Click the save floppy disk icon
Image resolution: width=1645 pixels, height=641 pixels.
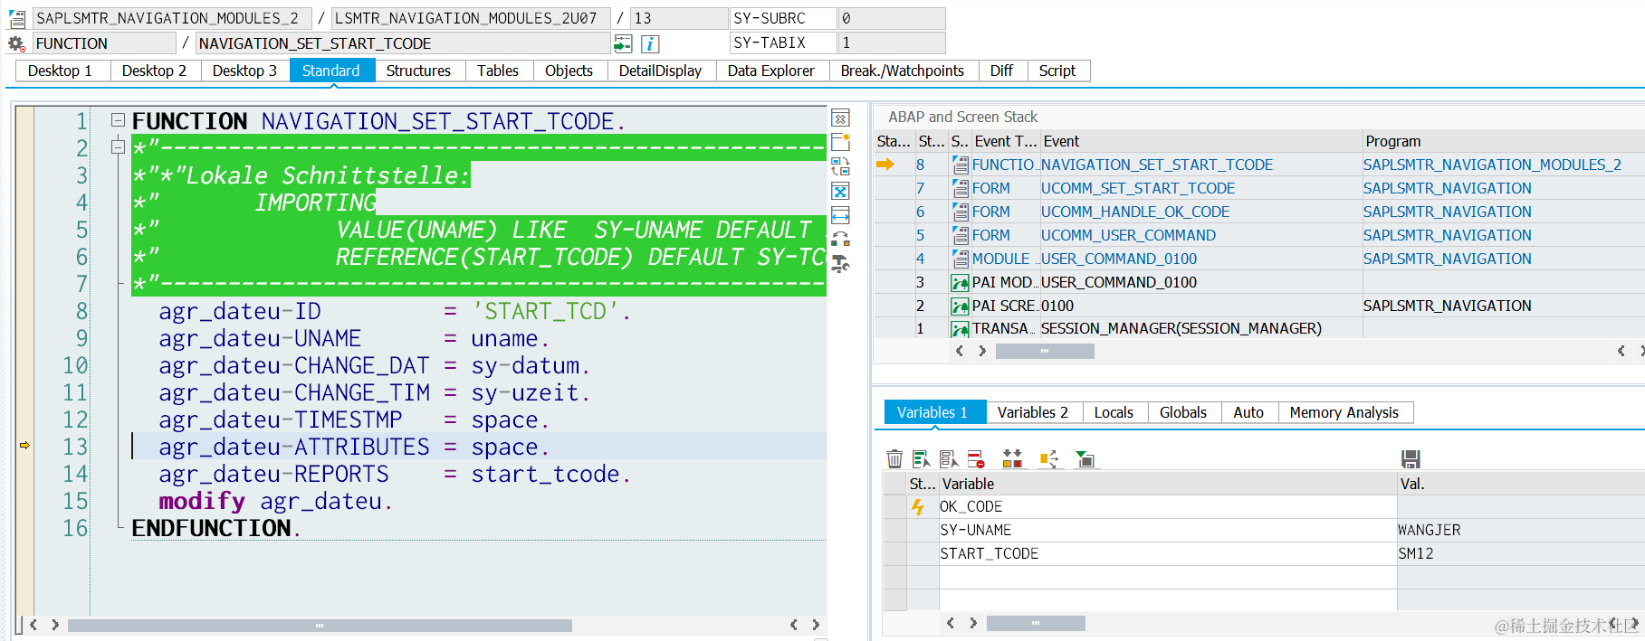pos(1411,459)
